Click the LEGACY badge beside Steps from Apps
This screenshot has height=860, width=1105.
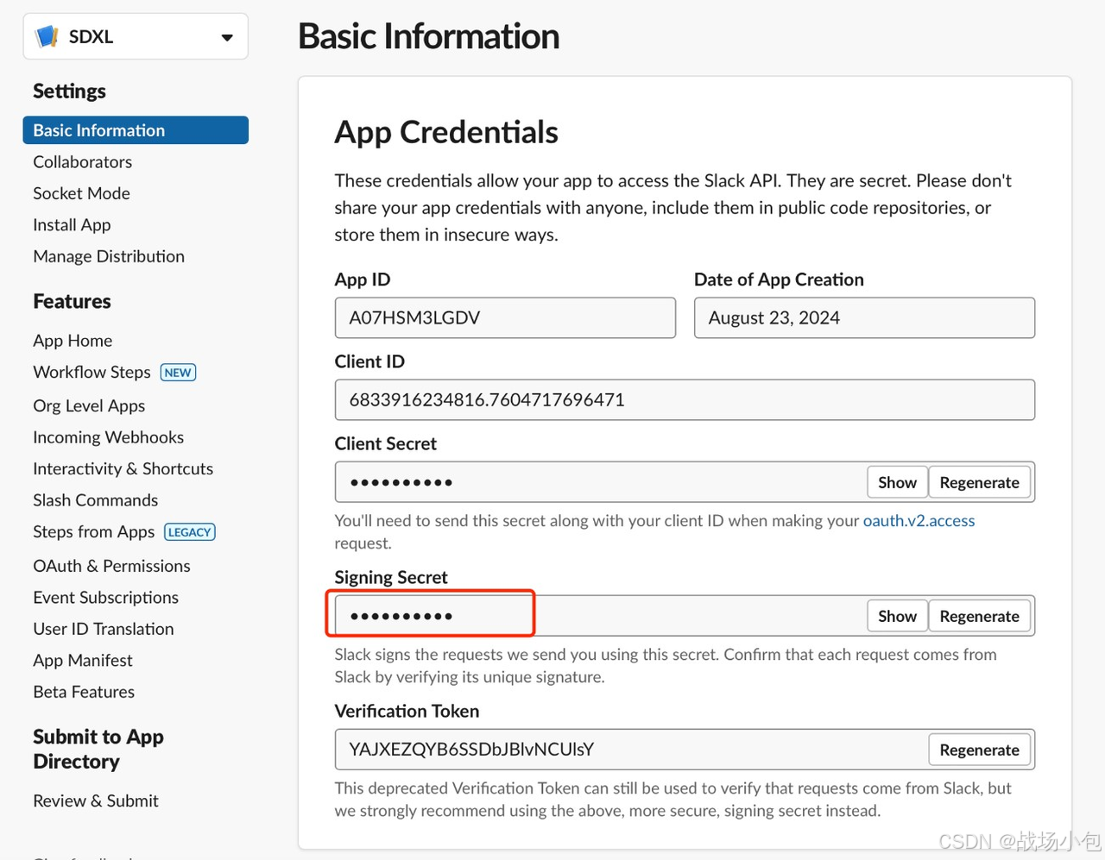pyautogui.click(x=190, y=532)
